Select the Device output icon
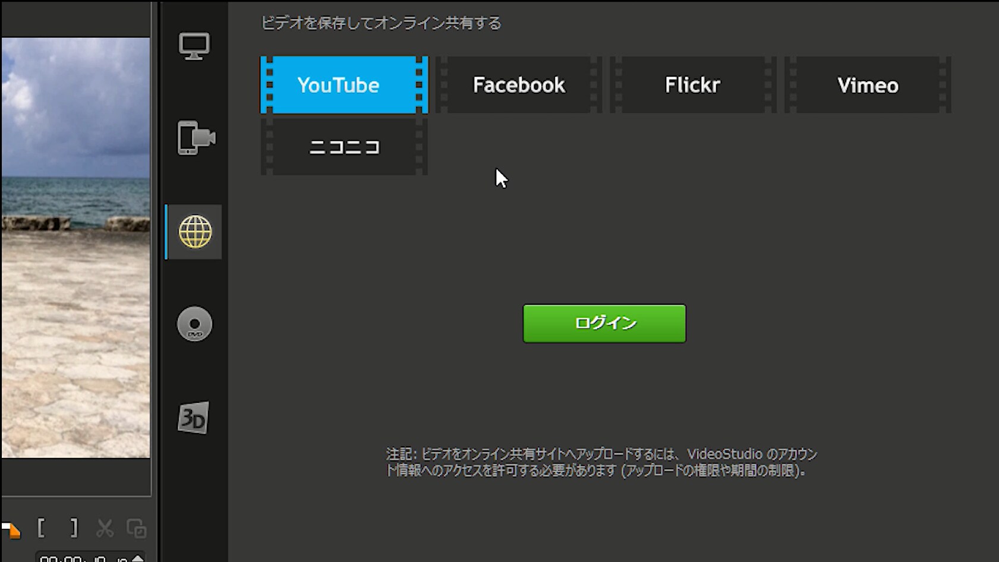This screenshot has height=562, width=999. pos(196,138)
